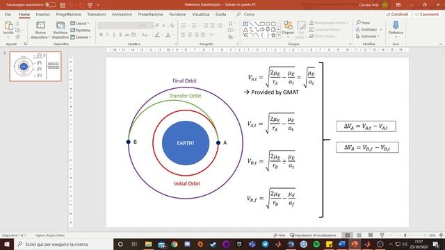
Task: Click the numbered list icon
Action: click(195, 26)
